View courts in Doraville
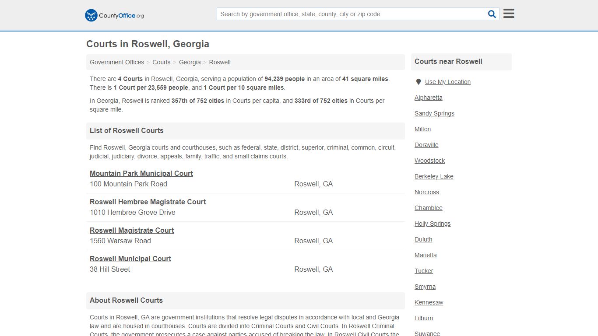The image size is (598, 336). (x=426, y=145)
